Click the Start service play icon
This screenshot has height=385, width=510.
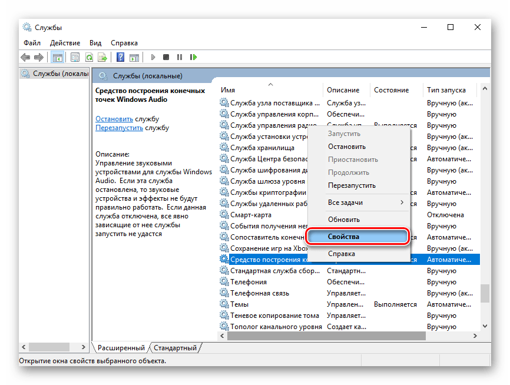(153, 58)
